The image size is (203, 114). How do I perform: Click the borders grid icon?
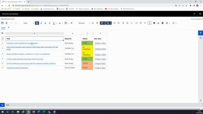pos(66,23)
